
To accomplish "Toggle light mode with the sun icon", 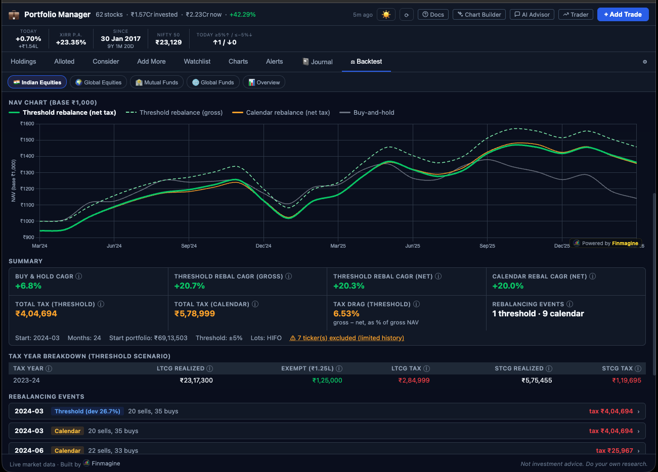I will [386, 15].
